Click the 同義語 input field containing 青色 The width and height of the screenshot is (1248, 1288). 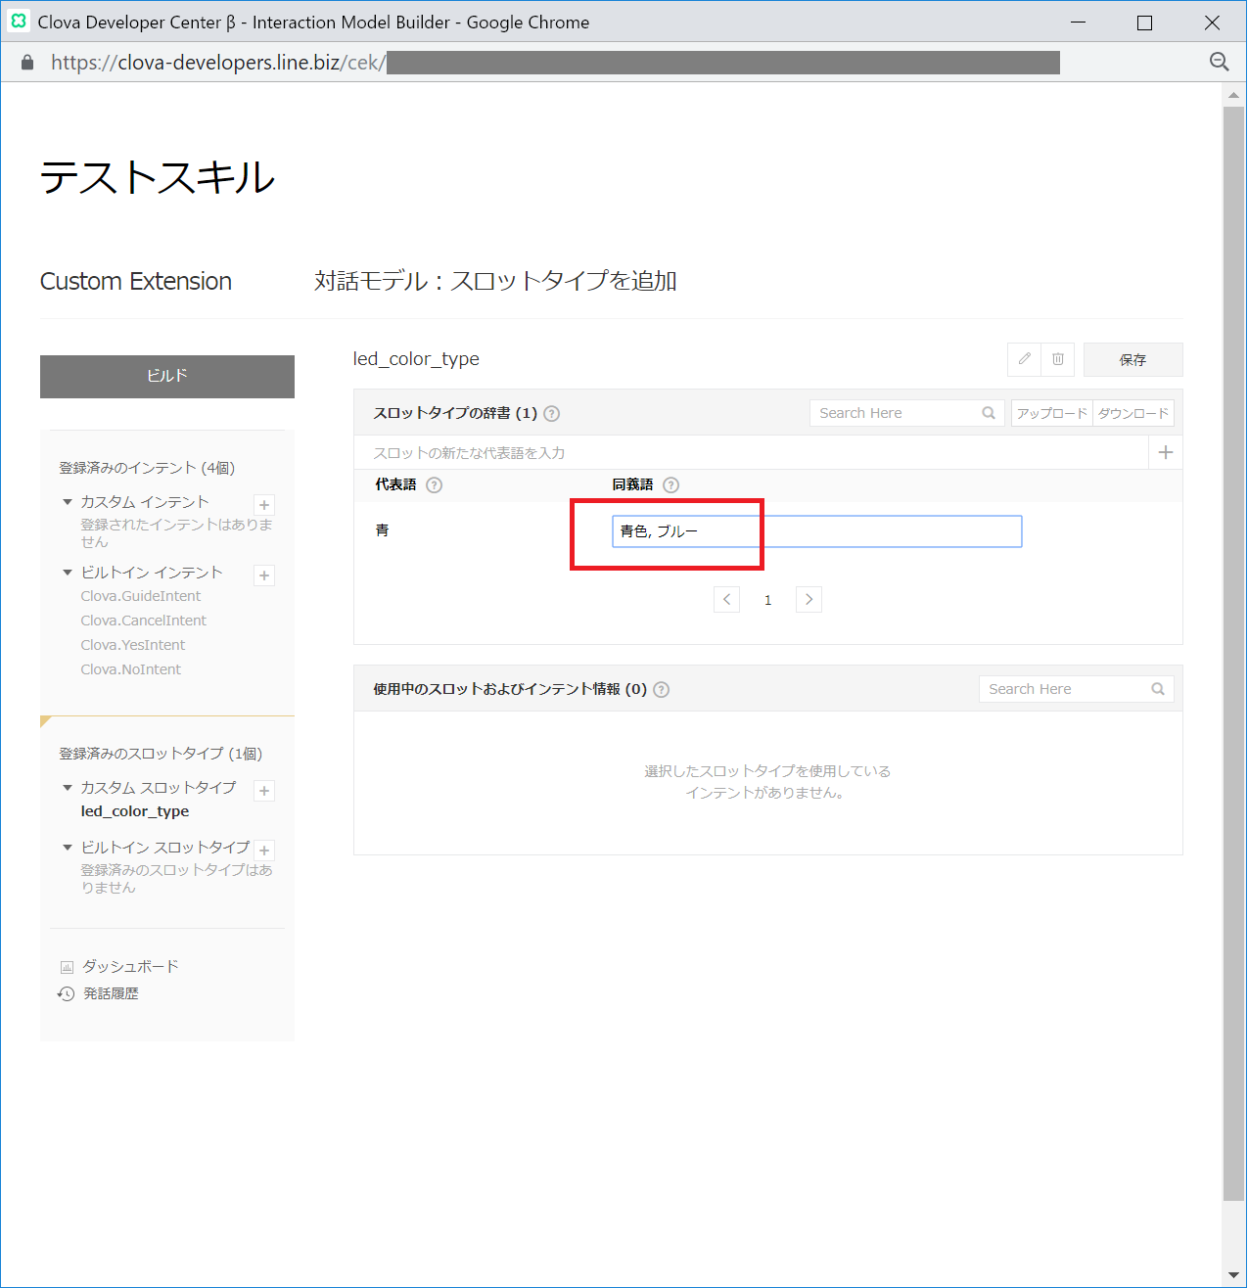[x=816, y=531]
